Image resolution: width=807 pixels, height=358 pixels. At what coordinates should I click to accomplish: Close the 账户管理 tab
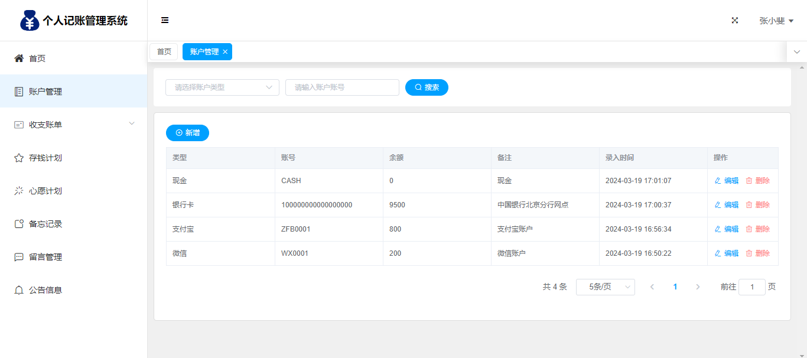coord(225,52)
